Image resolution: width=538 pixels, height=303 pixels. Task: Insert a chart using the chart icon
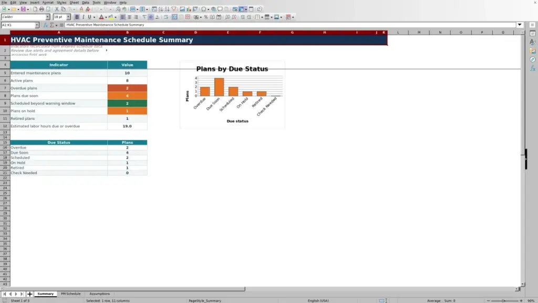click(x=189, y=9)
